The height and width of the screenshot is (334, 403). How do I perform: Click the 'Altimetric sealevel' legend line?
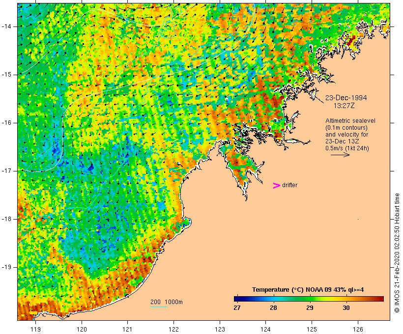click(x=350, y=121)
